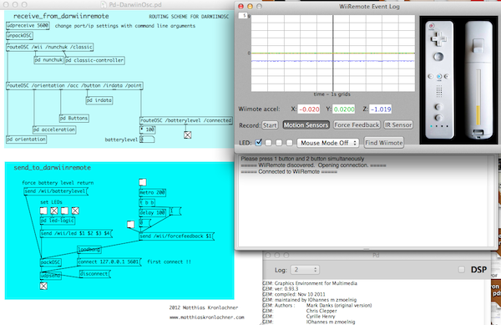Switch to the 'IR Sensor' tab
This screenshot has width=501, height=325.
(398, 125)
